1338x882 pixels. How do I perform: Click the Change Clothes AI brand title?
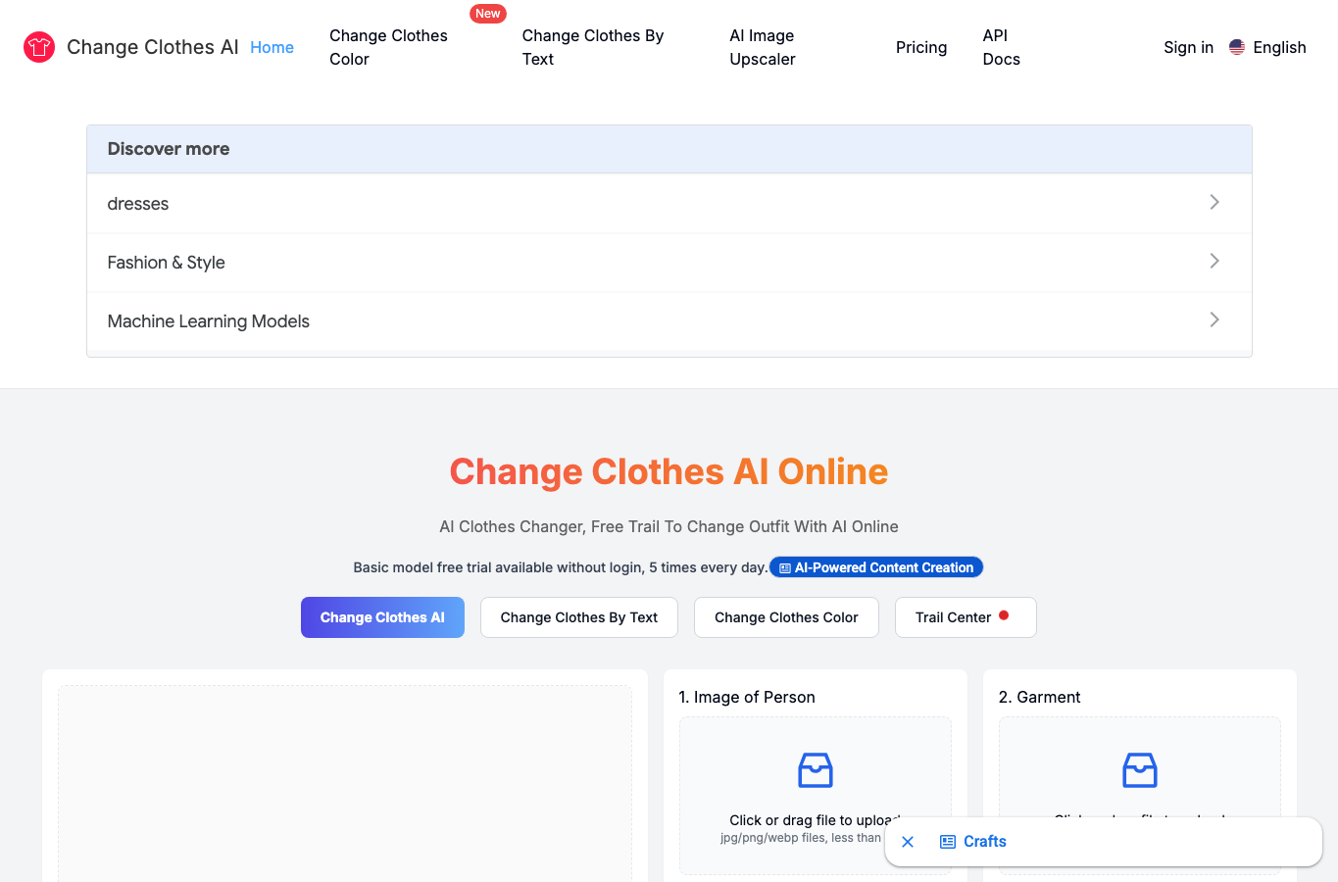(153, 47)
